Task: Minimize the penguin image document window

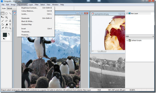Action: pyautogui.click(x=77, y=13)
